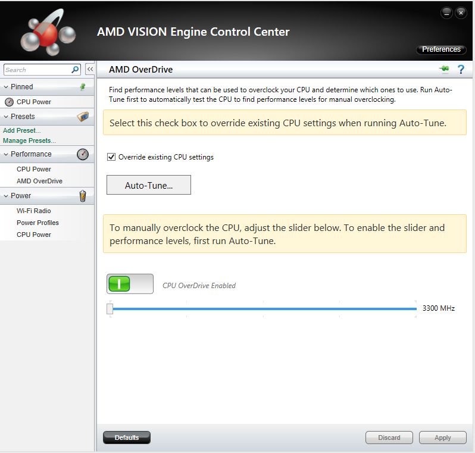Click the AMD OverDrive page title

point(141,70)
